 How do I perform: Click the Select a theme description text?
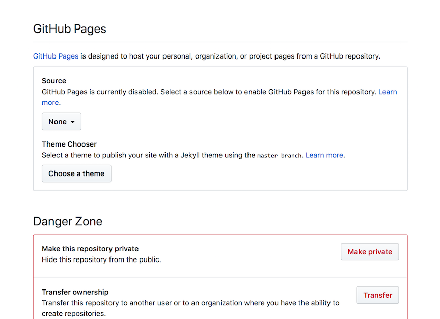tap(148, 155)
